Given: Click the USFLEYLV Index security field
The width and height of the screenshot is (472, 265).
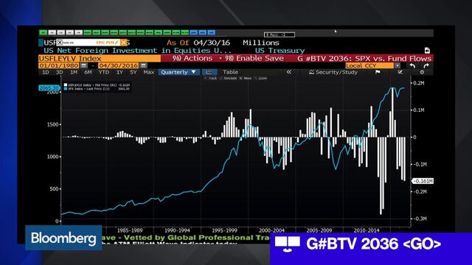Looking at the screenshot, I should 100,58.
